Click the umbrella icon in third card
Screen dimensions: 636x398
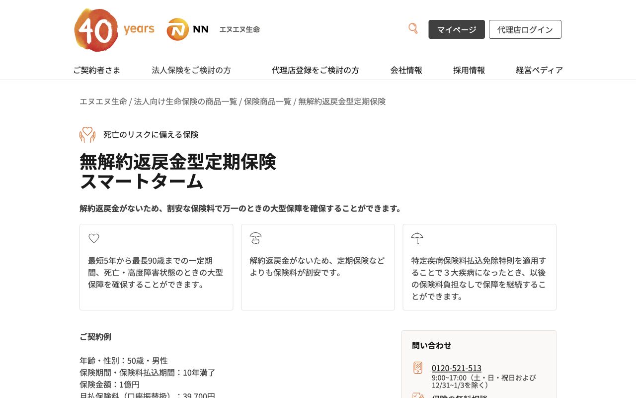(417, 238)
